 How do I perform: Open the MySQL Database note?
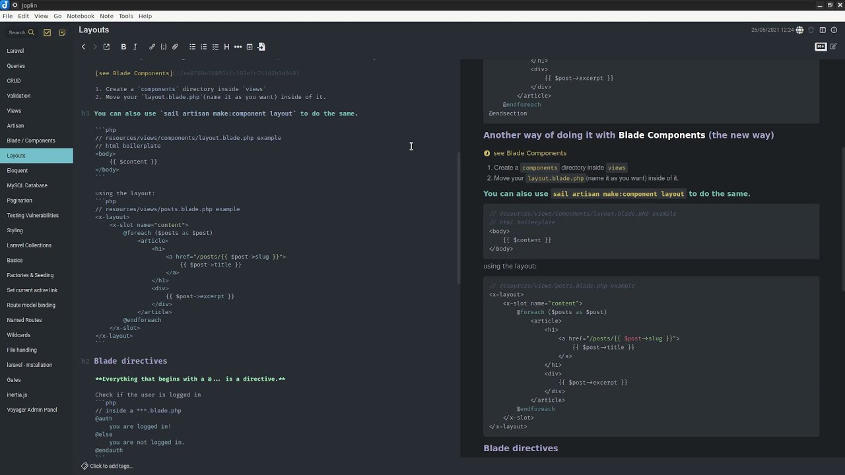(x=36, y=185)
